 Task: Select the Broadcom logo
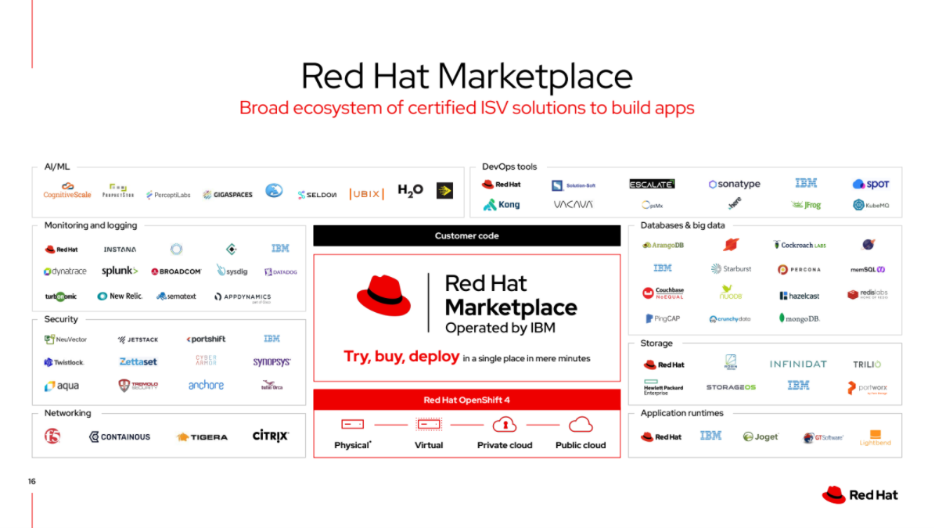coord(176,271)
